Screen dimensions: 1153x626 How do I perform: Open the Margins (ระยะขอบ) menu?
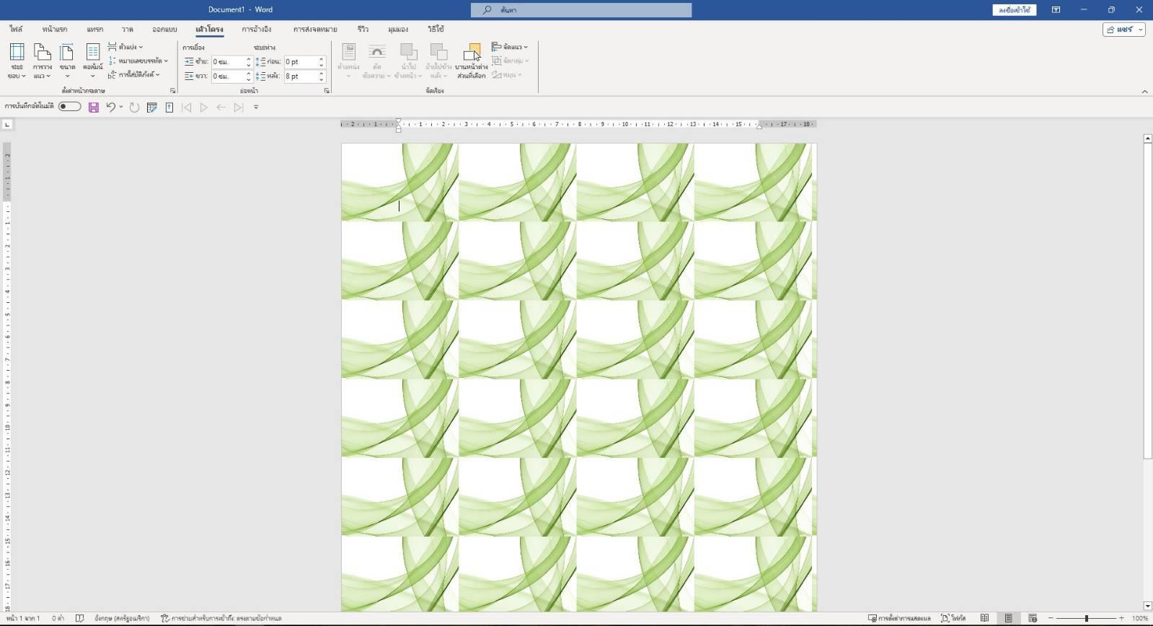coord(17,61)
